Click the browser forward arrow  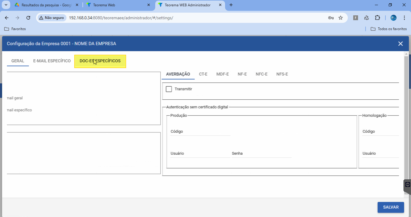tap(17, 18)
